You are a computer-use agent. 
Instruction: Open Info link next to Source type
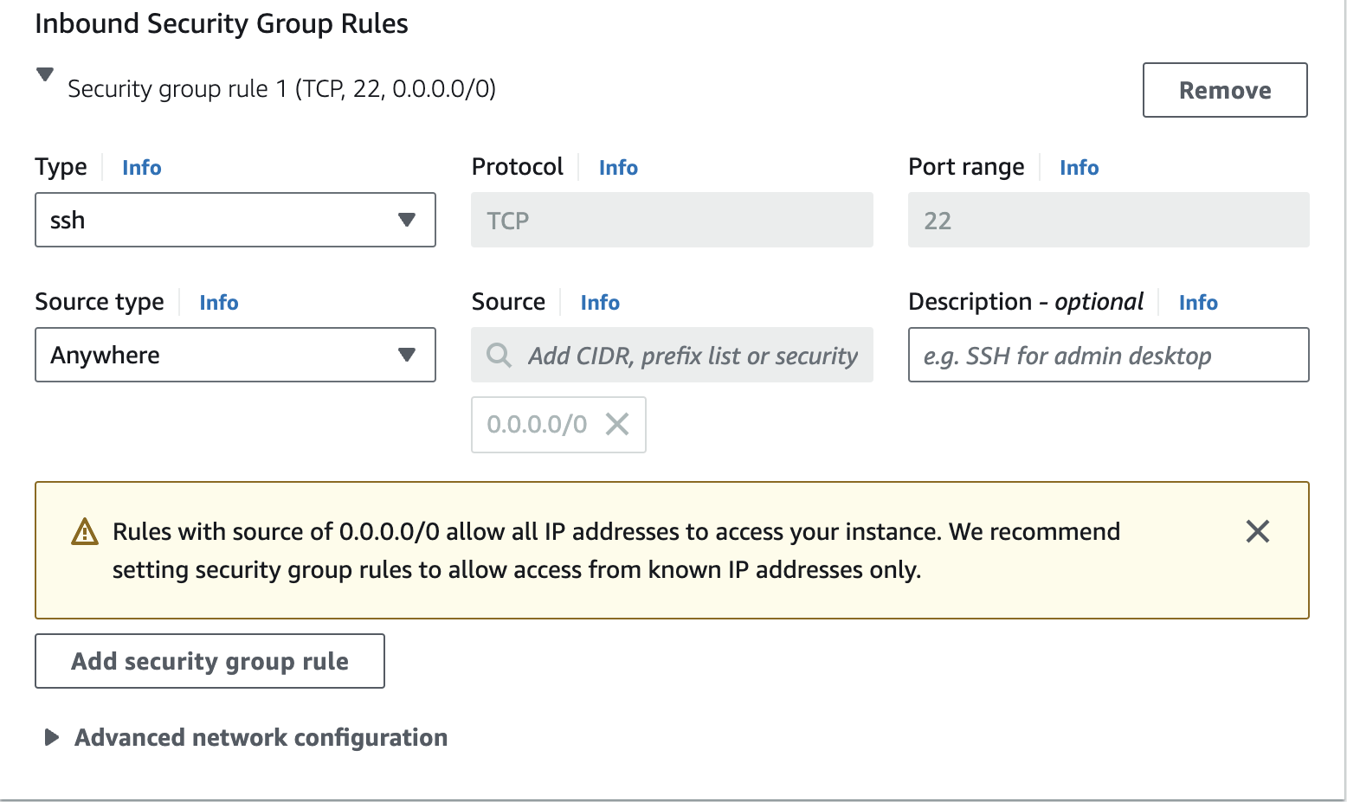click(218, 303)
